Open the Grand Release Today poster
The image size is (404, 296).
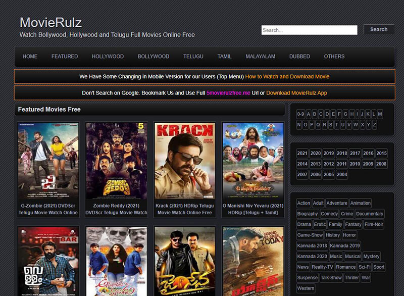tap(253, 262)
